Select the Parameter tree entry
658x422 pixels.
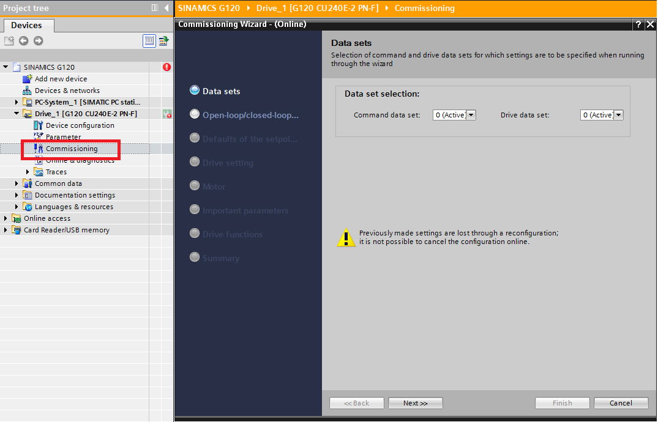tap(63, 137)
